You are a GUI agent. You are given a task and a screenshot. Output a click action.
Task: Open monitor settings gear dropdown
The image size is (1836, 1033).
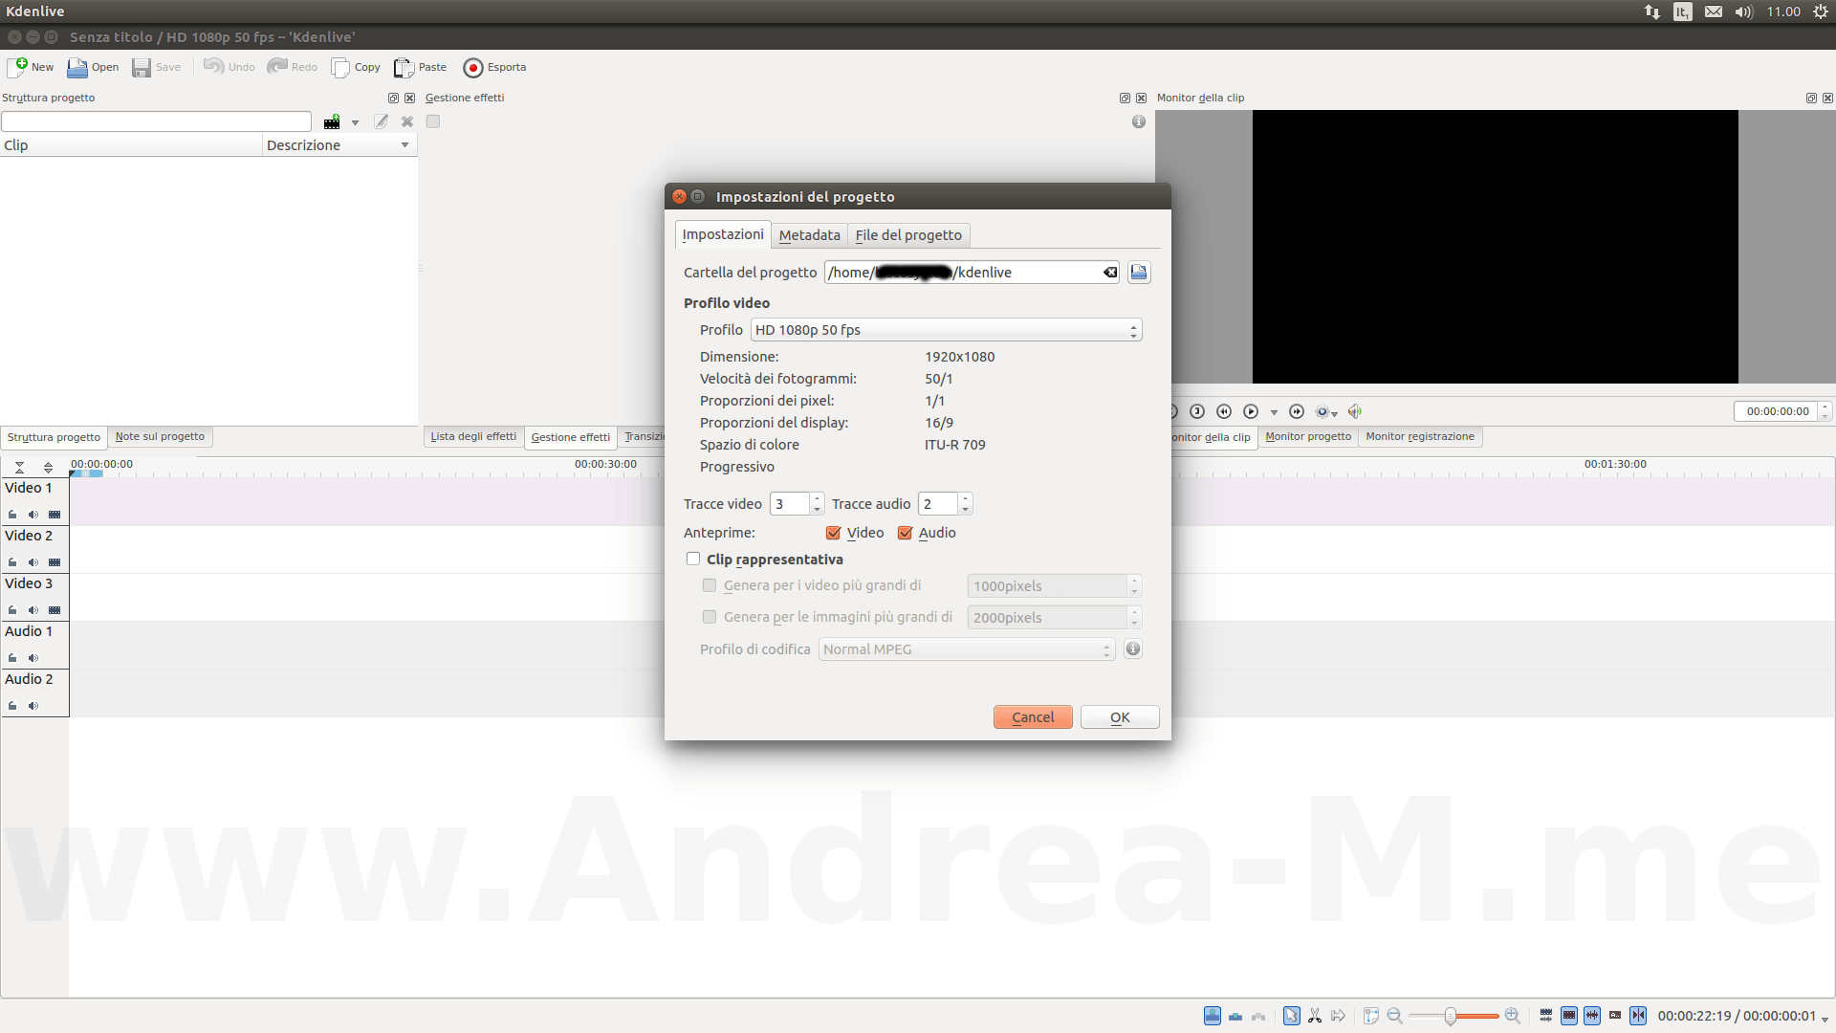coord(1326,411)
